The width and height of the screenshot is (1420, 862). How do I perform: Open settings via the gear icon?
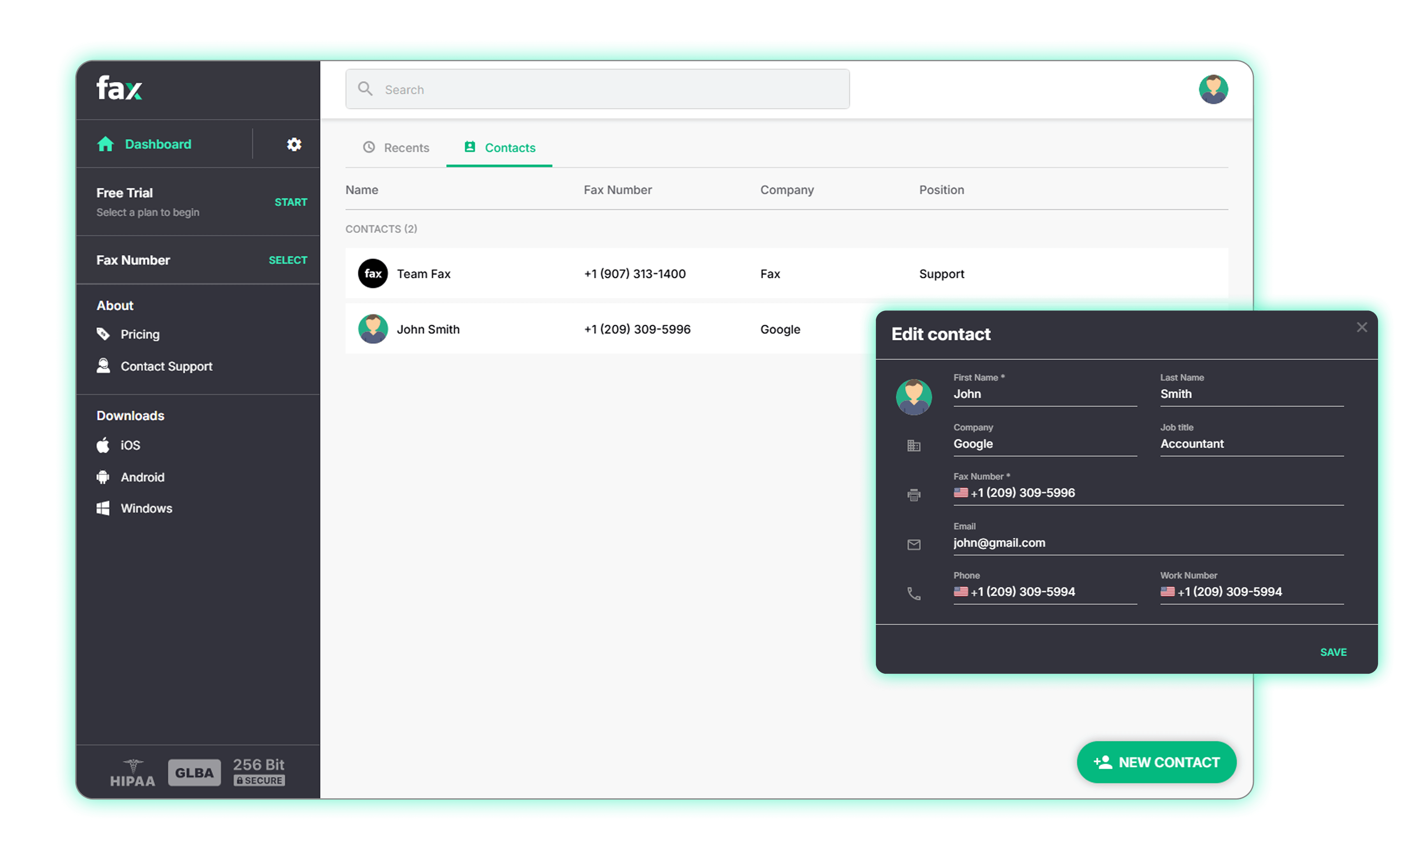[x=294, y=144]
